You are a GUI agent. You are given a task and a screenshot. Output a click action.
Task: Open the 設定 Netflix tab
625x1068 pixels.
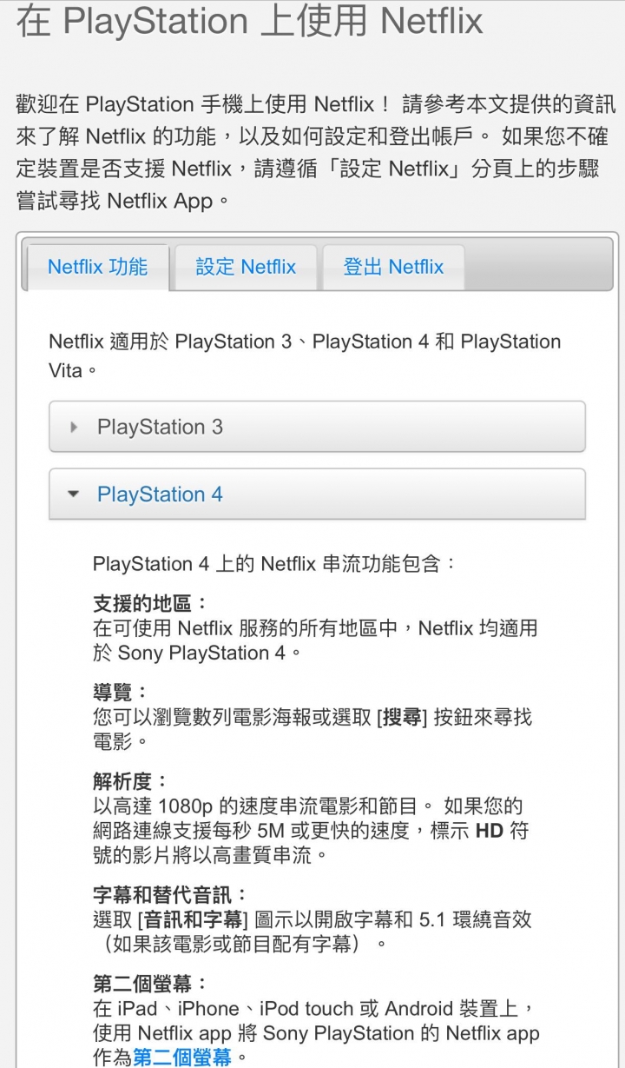pos(246,267)
